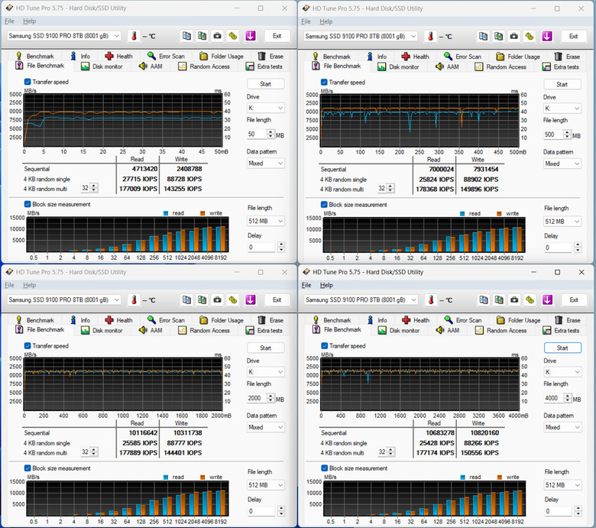
Task: Click the purple down-arrow tray icon in the 2000 MB window
Action: click(250, 300)
